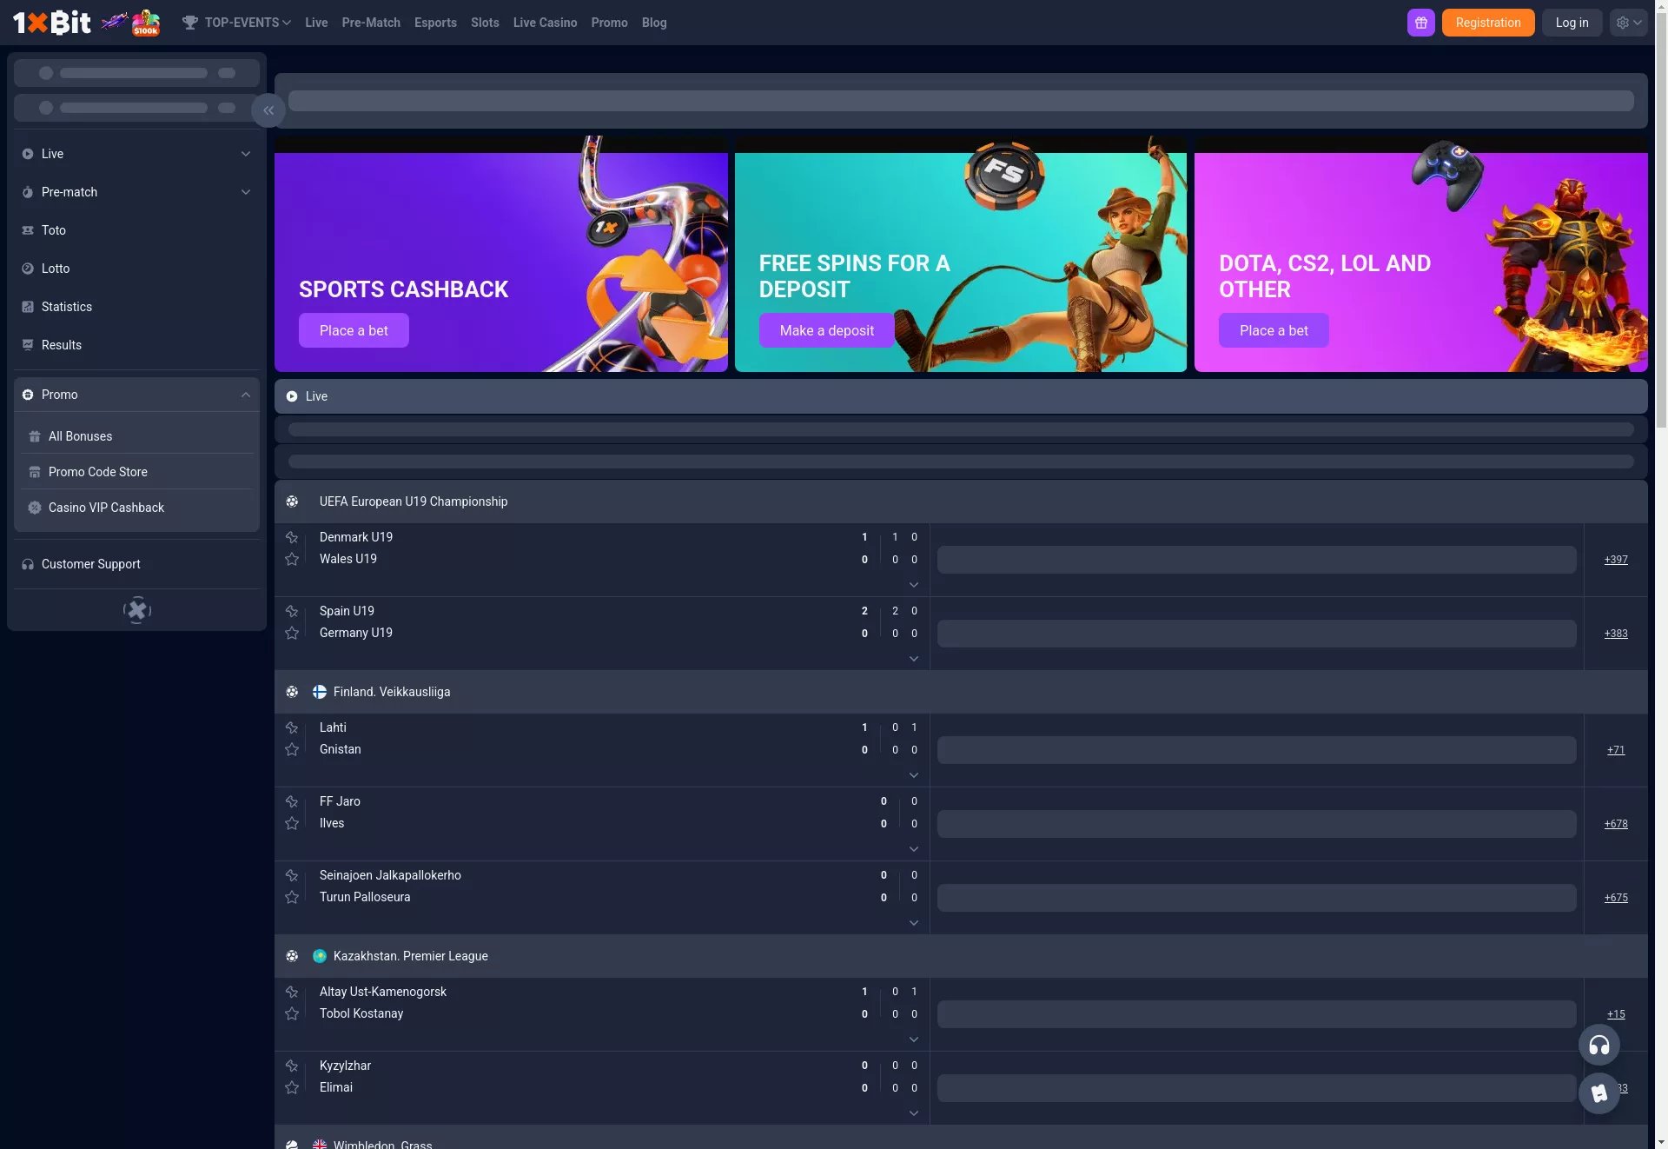Go to Esports in the top navigation
Image resolution: width=1668 pixels, height=1149 pixels.
435,23
